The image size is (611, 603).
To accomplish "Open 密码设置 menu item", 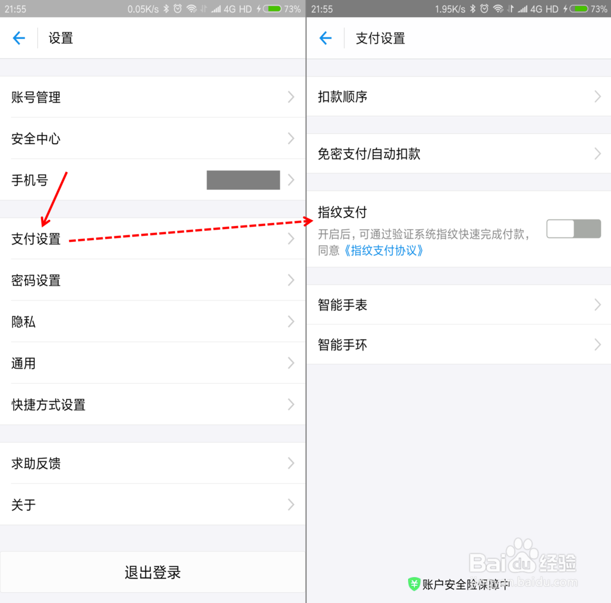I will point(153,280).
